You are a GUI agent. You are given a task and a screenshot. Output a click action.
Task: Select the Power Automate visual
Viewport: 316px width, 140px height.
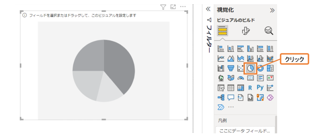click(221, 107)
